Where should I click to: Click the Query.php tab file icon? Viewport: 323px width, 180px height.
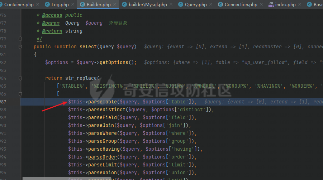[x=180, y=5]
